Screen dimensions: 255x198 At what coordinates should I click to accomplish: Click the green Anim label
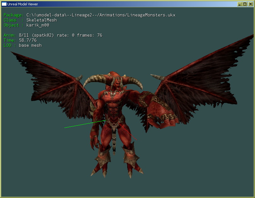(10, 35)
